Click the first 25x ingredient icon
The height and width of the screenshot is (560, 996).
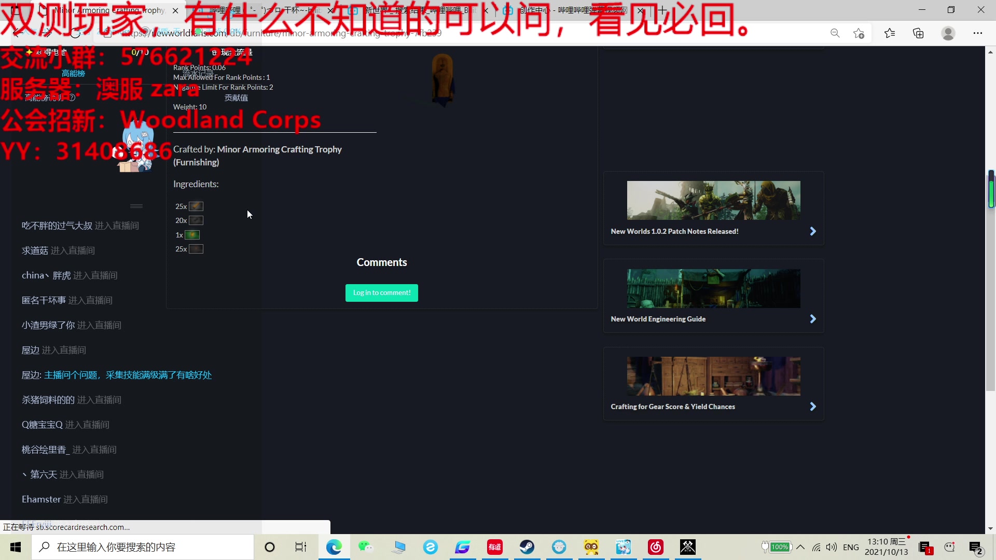click(196, 206)
